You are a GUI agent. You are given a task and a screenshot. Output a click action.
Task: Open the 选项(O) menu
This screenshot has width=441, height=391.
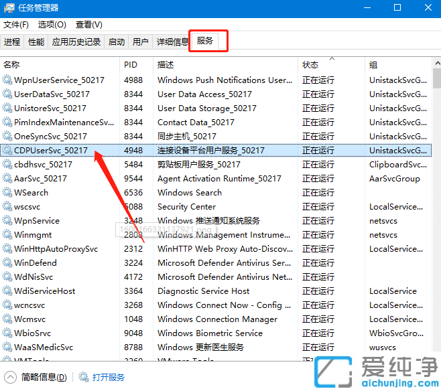[52, 25]
